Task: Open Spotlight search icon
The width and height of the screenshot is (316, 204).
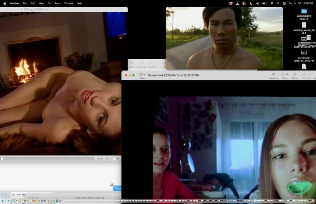Action: coord(278,4)
